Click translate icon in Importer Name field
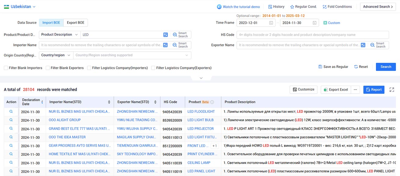 [165, 45]
